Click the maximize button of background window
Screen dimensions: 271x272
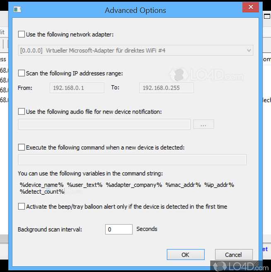(267, 16)
